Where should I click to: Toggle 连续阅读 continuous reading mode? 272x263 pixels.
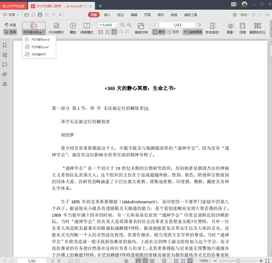coord(193,32)
